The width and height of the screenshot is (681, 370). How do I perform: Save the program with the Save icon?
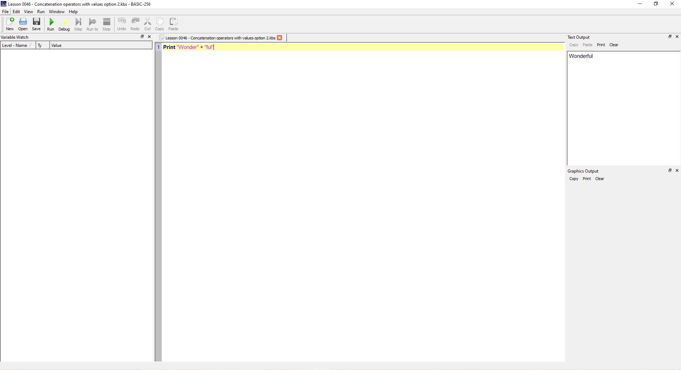point(36,24)
